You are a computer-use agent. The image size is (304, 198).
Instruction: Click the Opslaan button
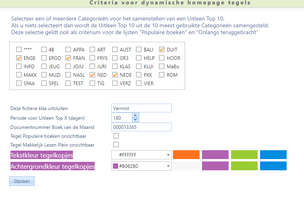click(22, 182)
